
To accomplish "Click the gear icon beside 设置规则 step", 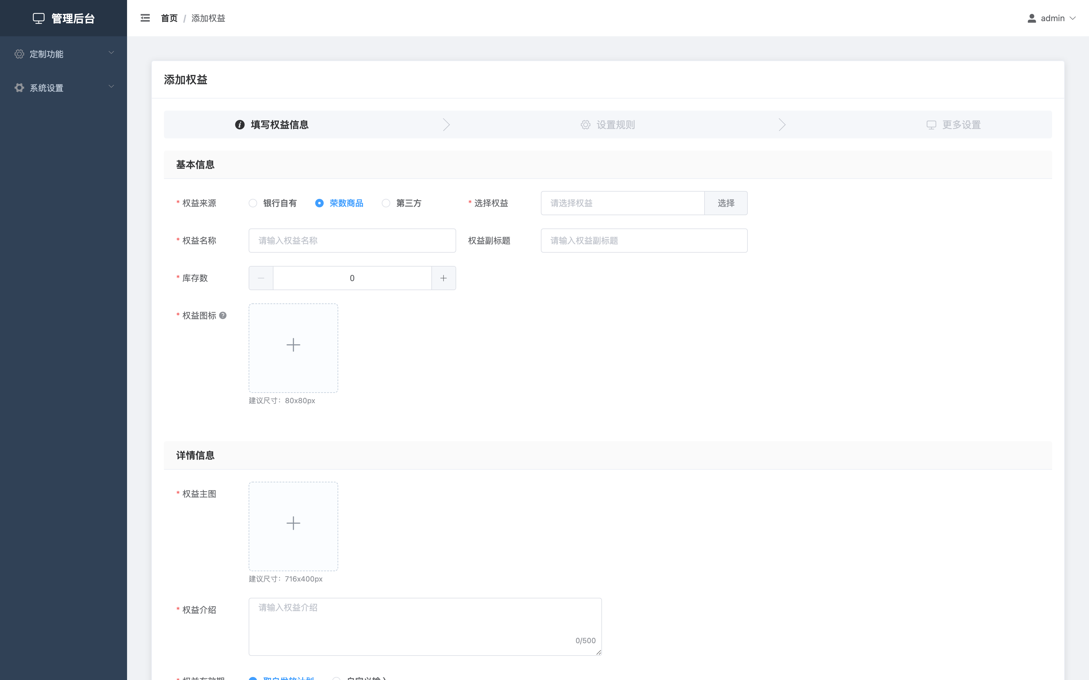I will click(585, 125).
